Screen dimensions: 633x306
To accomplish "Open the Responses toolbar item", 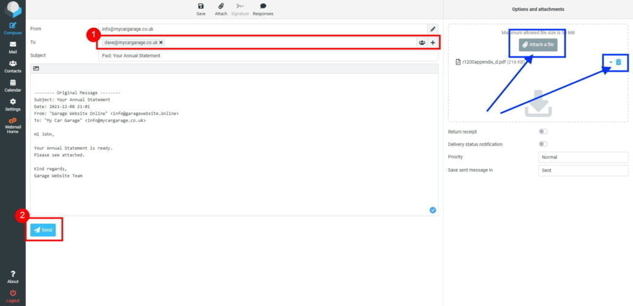I will pos(263,9).
